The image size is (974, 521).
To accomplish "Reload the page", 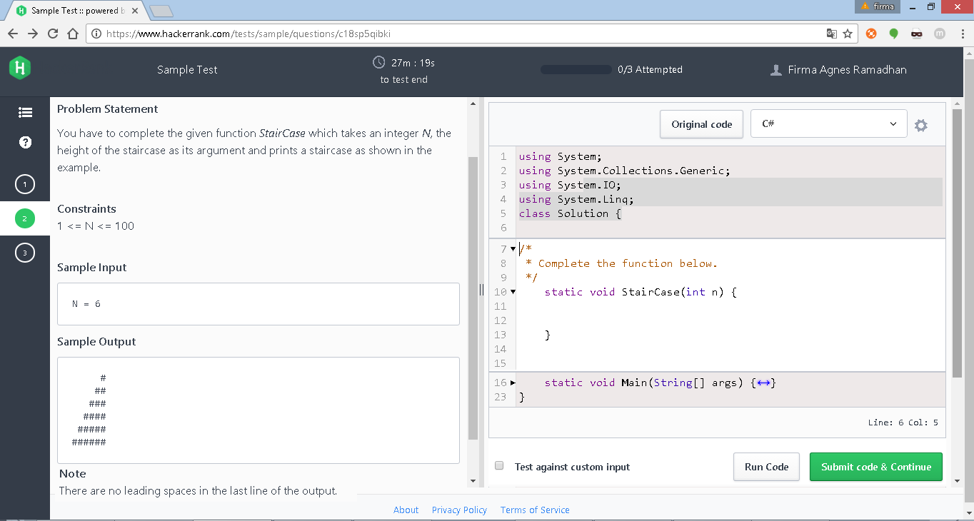I will point(52,34).
